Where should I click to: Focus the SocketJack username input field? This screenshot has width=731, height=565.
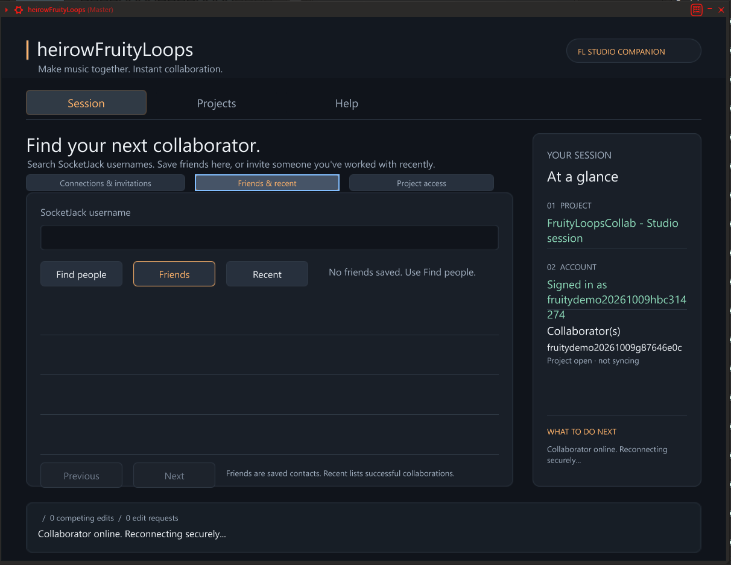[x=270, y=238]
